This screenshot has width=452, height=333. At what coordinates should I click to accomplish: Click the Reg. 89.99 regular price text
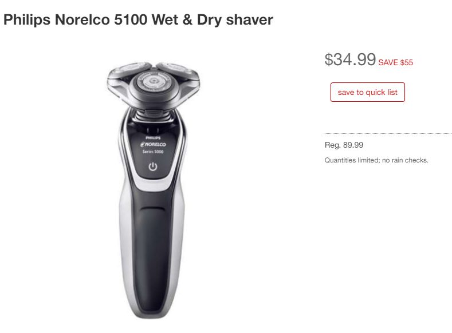(344, 145)
